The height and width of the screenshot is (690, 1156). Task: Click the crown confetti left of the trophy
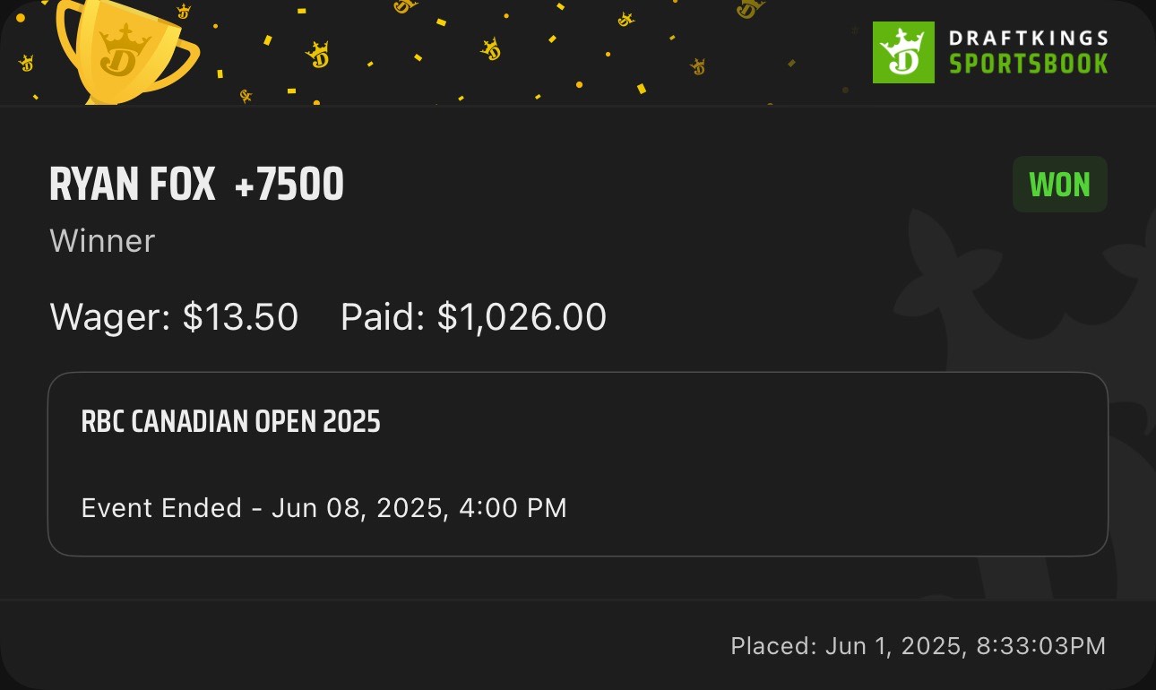(x=26, y=63)
